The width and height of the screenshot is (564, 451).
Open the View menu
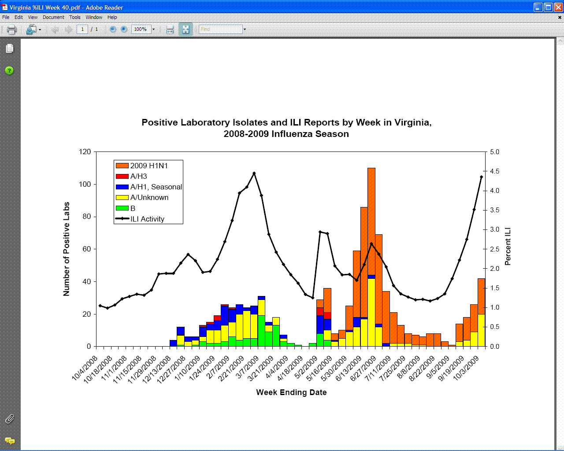point(33,17)
